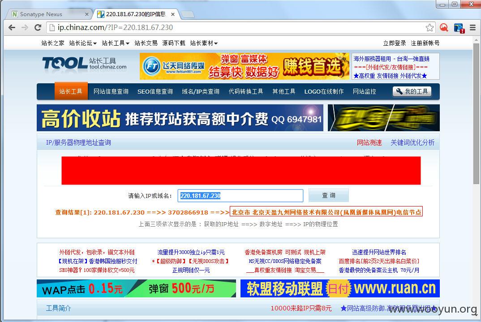Close the Sonatype Nexus tab
The height and width of the screenshot is (322, 481).
click(86, 14)
